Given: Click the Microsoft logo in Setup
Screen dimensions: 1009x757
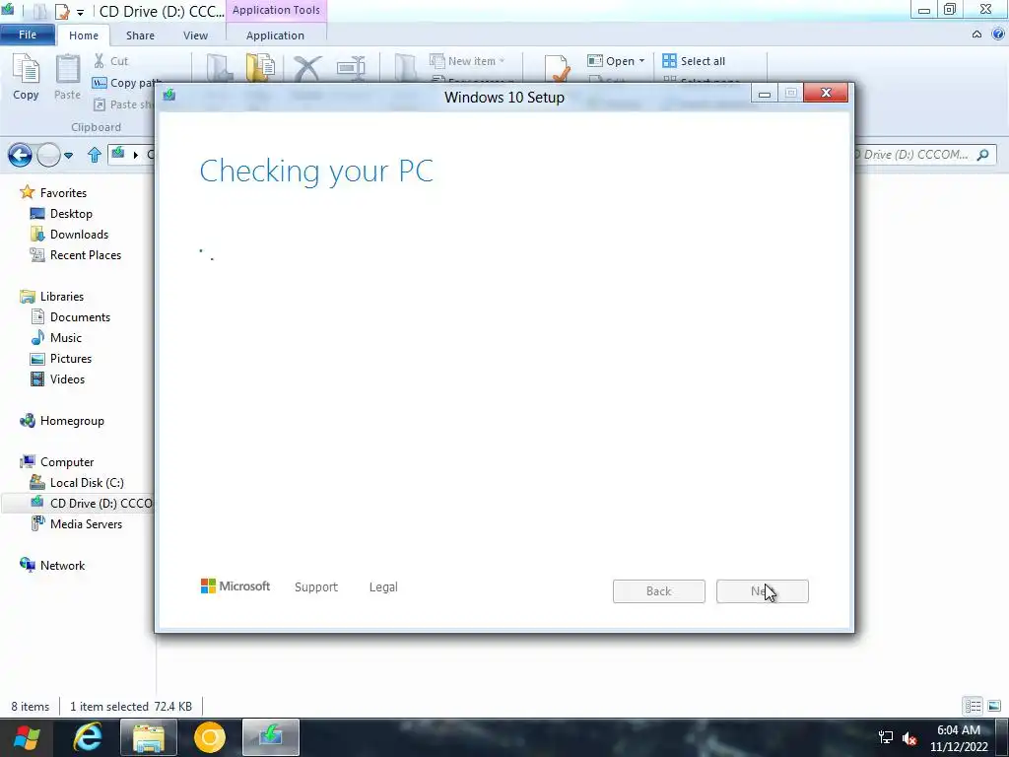Looking at the screenshot, I should coord(235,586).
